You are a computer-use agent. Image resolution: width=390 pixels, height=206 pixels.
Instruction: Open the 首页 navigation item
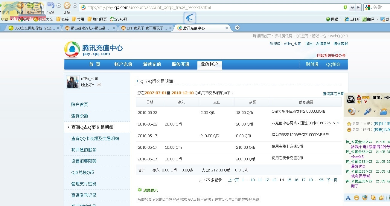95,64
